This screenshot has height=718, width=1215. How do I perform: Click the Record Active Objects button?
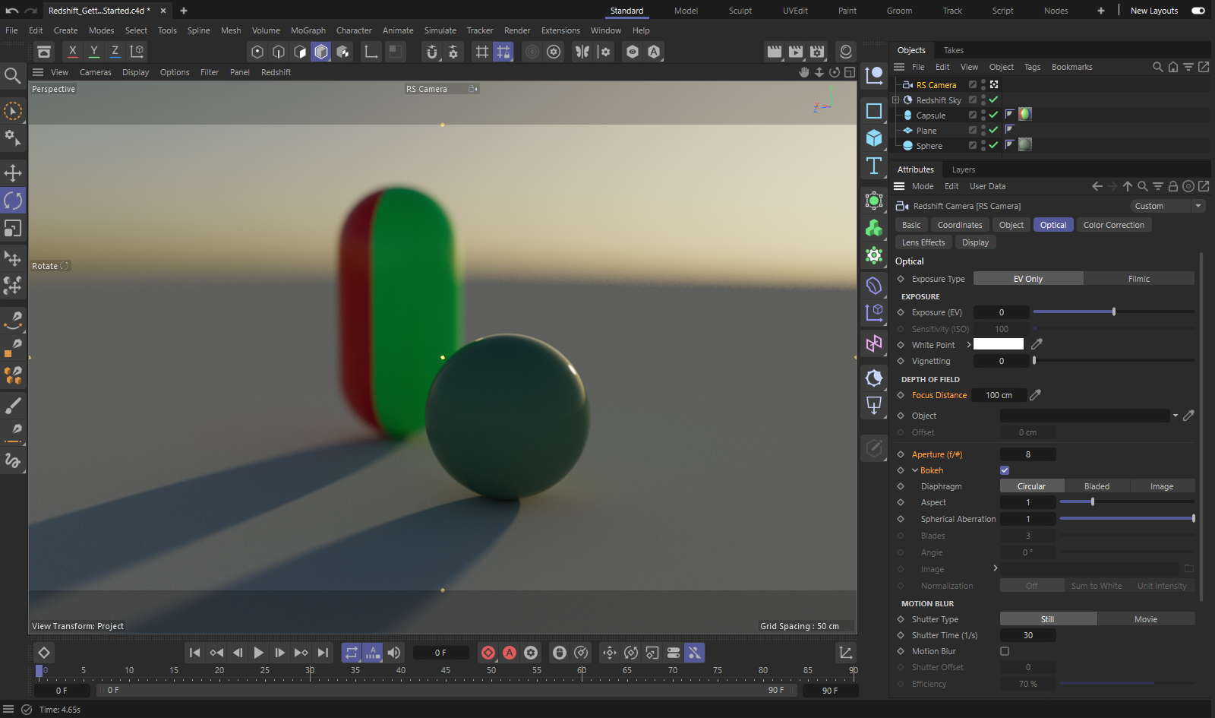[x=488, y=653]
